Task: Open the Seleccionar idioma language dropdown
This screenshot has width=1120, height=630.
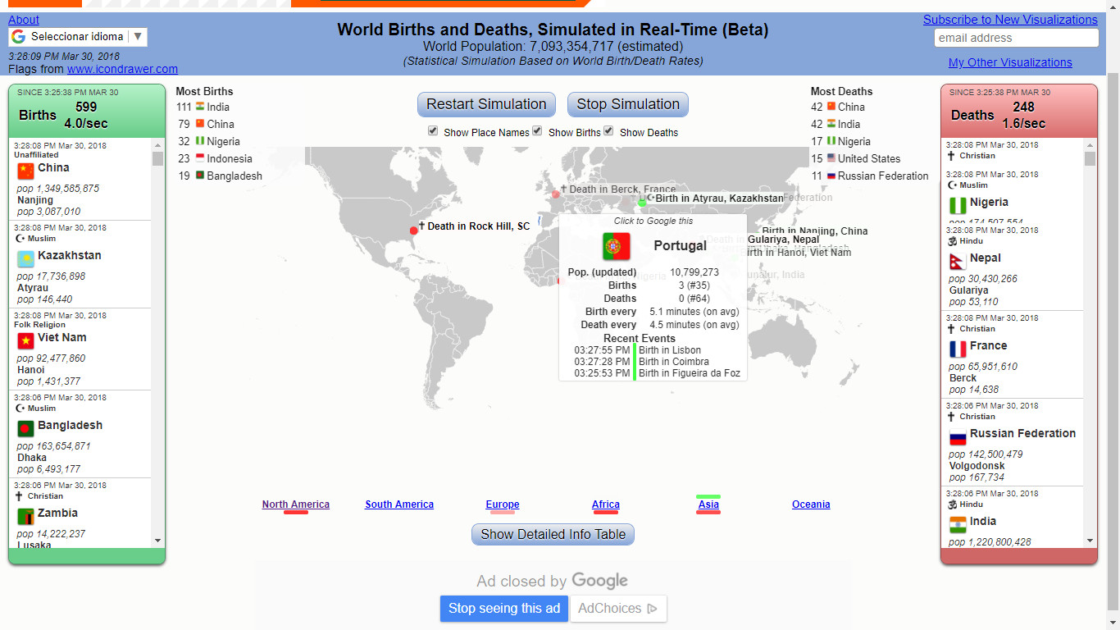Action: click(x=78, y=37)
